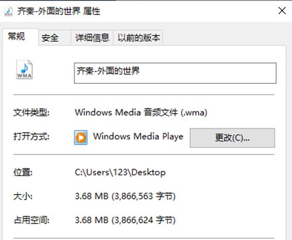Viewport: 292px width, 240px height.
Task: Click the 更改(C)... button
Action: 232,138
